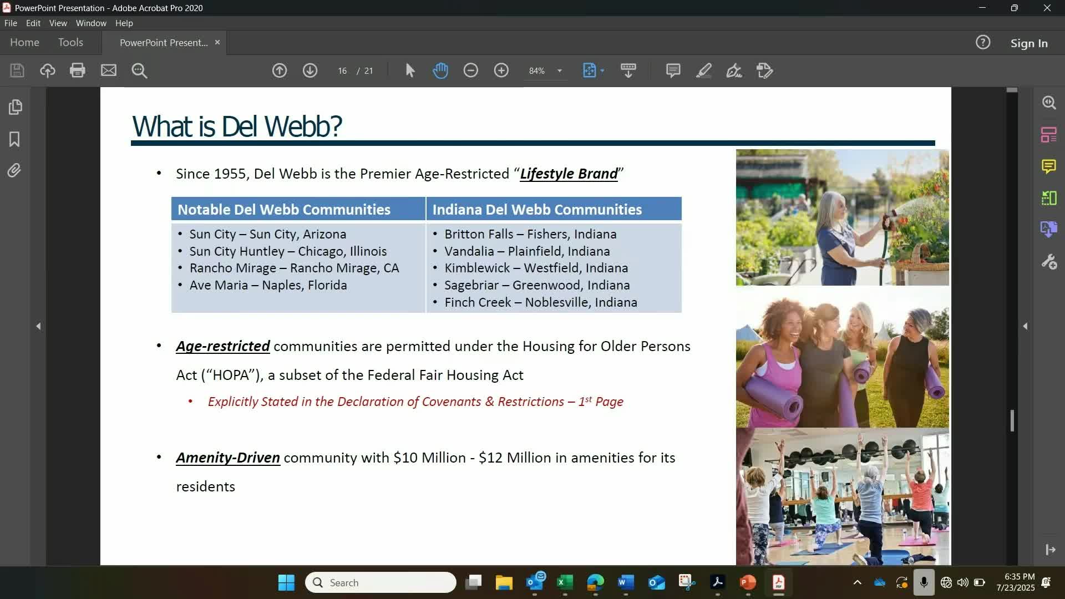Open Excel from the taskbar
The width and height of the screenshot is (1065, 599).
point(565,582)
